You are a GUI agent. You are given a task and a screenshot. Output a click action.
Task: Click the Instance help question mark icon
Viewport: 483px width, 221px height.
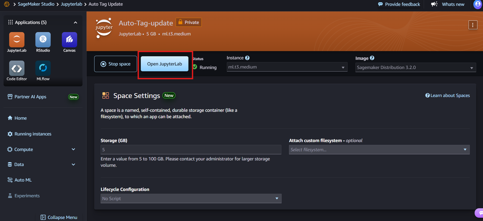(247, 58)
